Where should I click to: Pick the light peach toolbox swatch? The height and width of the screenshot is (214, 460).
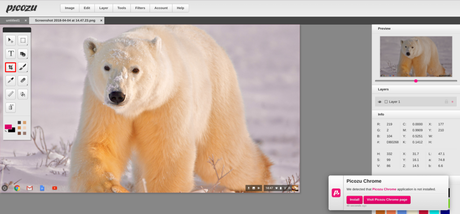point(25,128)
